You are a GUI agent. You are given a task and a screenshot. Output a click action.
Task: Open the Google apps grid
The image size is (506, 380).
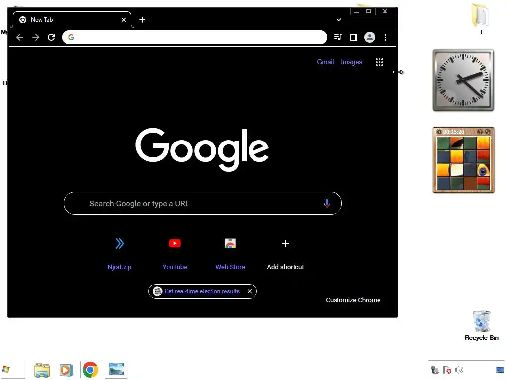tap(379, 62)
